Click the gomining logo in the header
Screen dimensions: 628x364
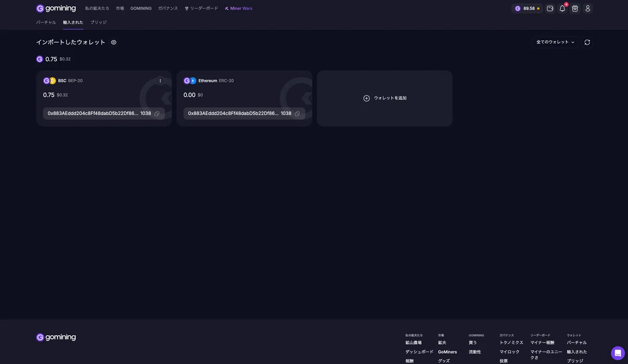click(x=56, y=8)
